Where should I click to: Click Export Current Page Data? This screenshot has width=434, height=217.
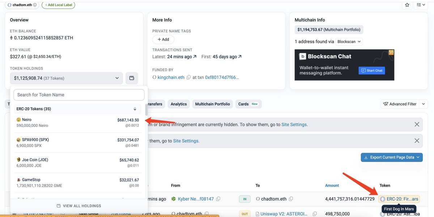pos(392,157)
